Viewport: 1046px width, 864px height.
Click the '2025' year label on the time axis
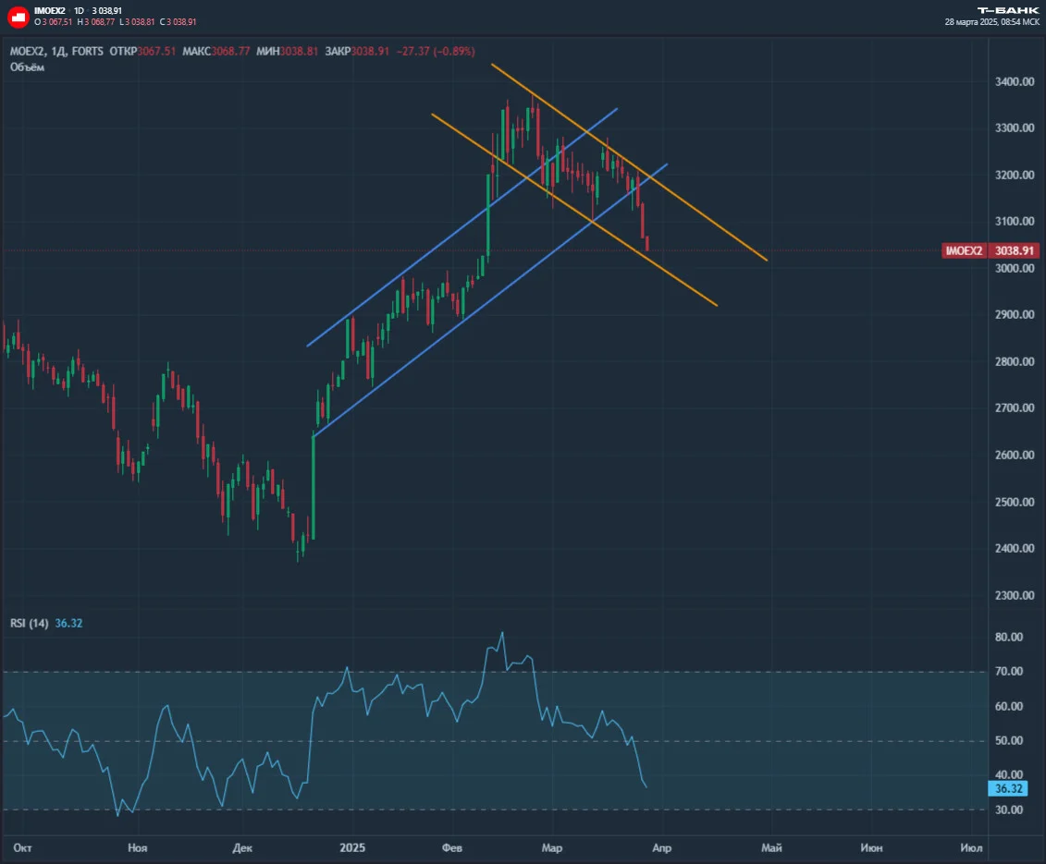pos(352,848)
